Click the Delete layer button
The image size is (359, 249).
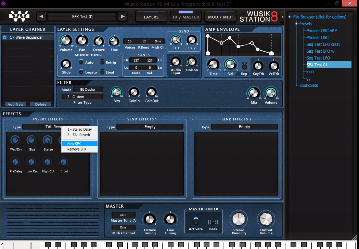[x=40, y=104]
